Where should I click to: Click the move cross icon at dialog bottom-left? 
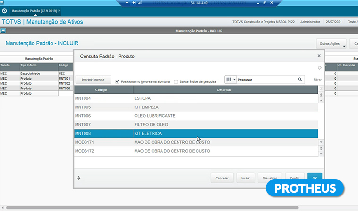[x=78, y=178]
